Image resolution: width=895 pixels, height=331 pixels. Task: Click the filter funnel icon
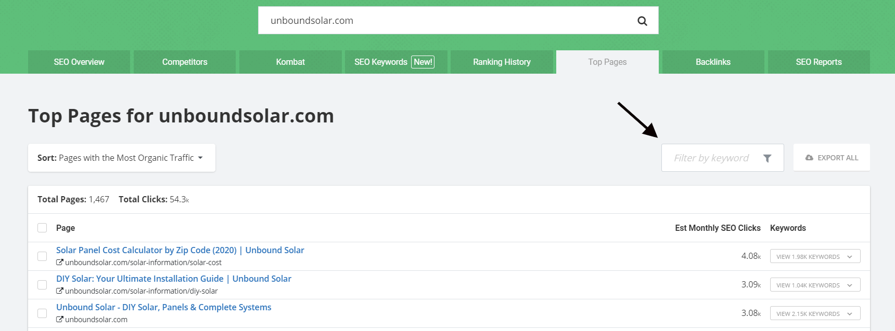pos(767,158)
